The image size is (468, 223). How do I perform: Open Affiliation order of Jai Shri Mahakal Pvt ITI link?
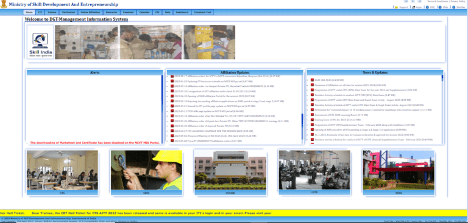coord(225,116)
